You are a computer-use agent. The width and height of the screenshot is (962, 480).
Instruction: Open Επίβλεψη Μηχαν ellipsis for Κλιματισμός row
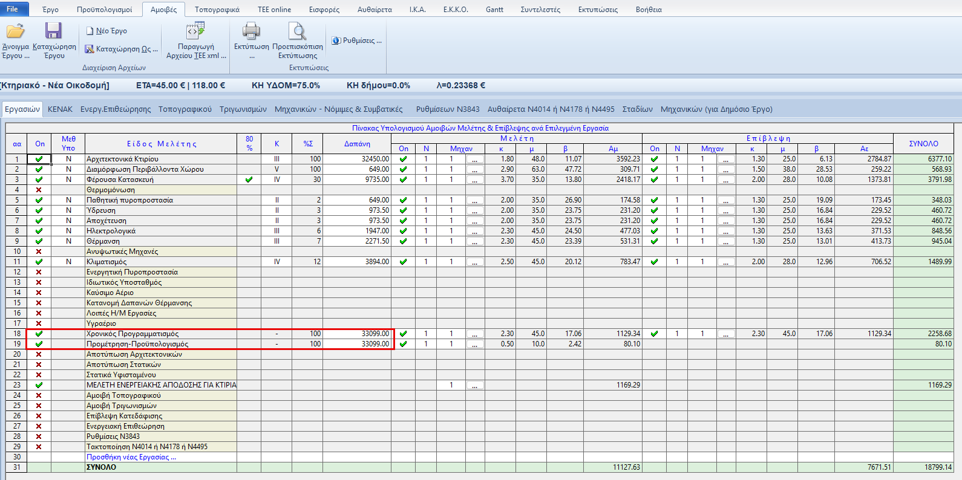click(x=725, y=262)
